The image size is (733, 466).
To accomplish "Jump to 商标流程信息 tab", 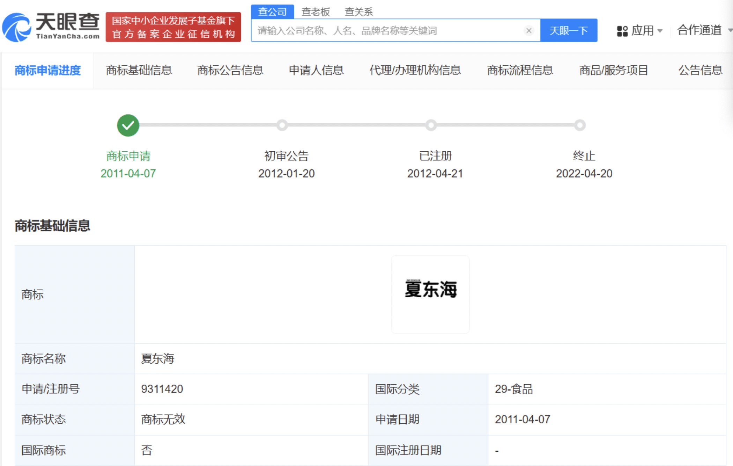I will (520, 70).
